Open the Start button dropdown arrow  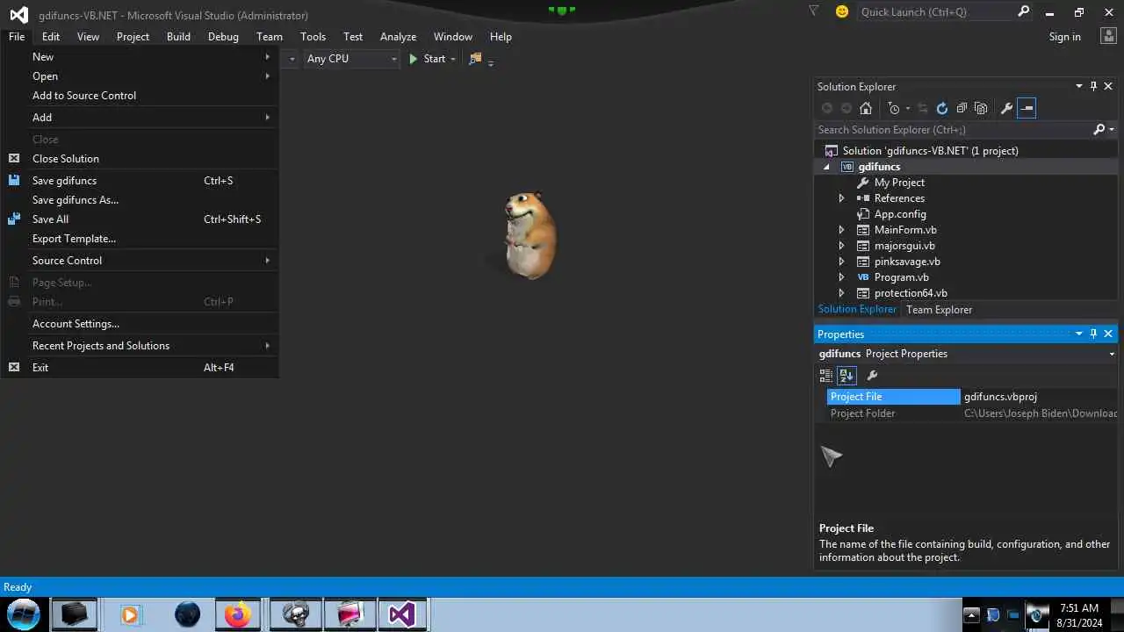click(x=453, y=59)
